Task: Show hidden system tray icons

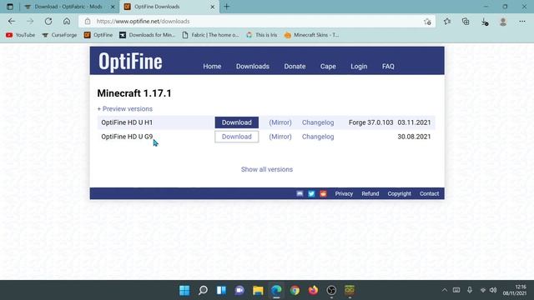Action: 445,290
